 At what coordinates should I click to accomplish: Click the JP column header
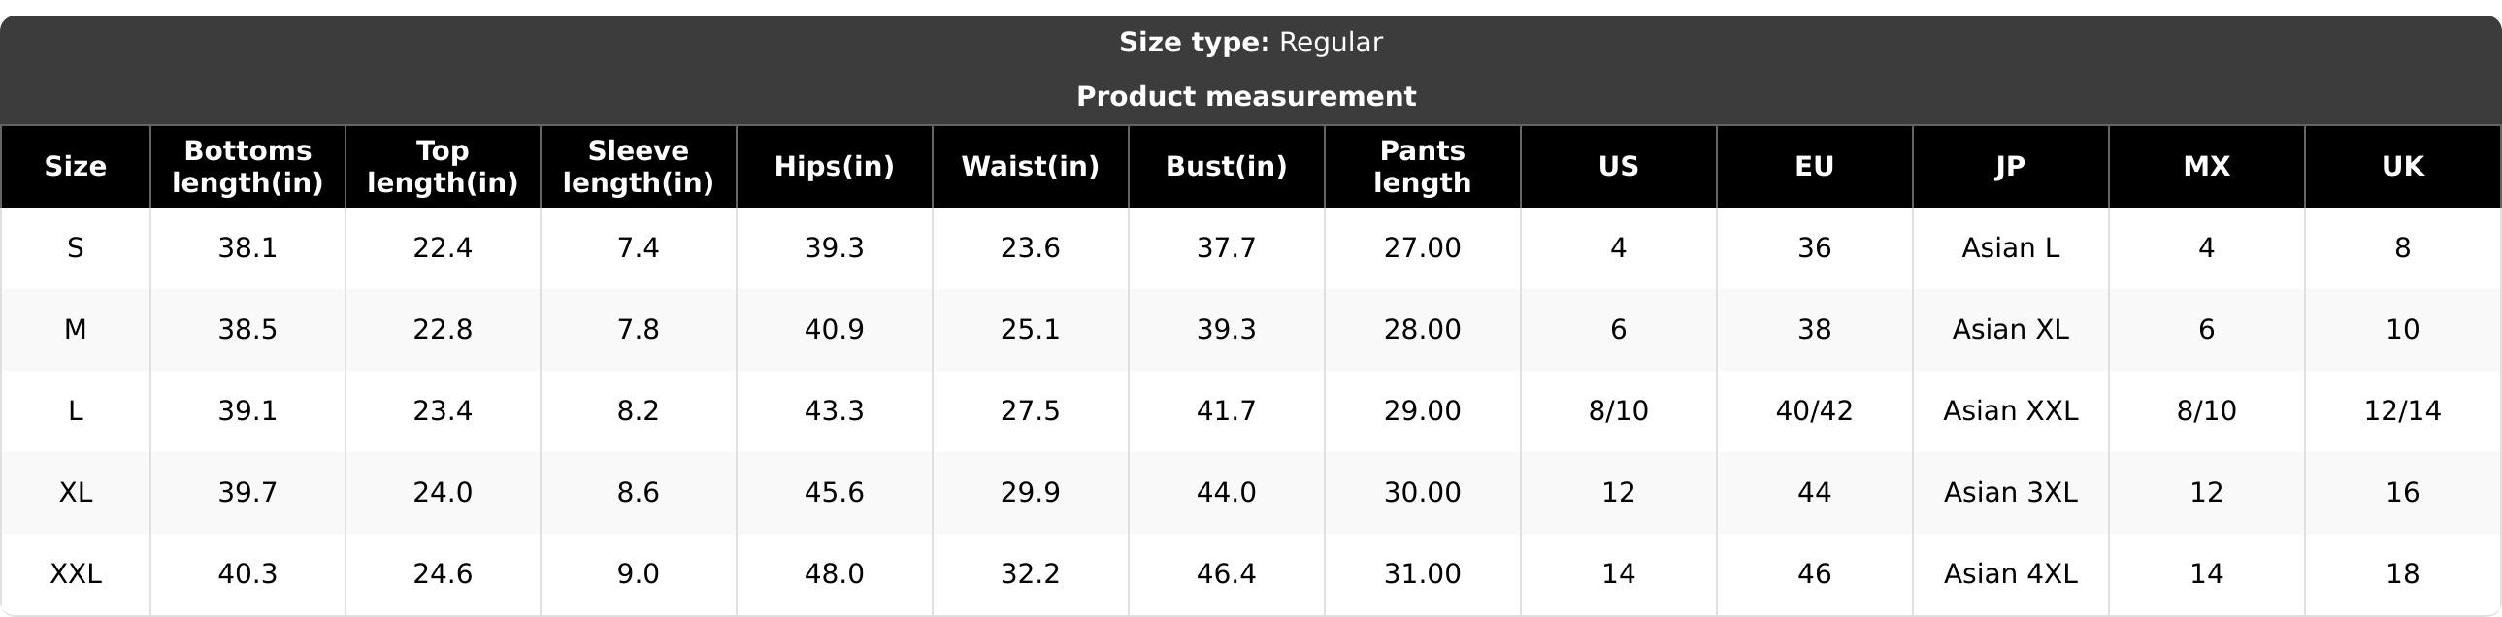[x=2011, y=166]
